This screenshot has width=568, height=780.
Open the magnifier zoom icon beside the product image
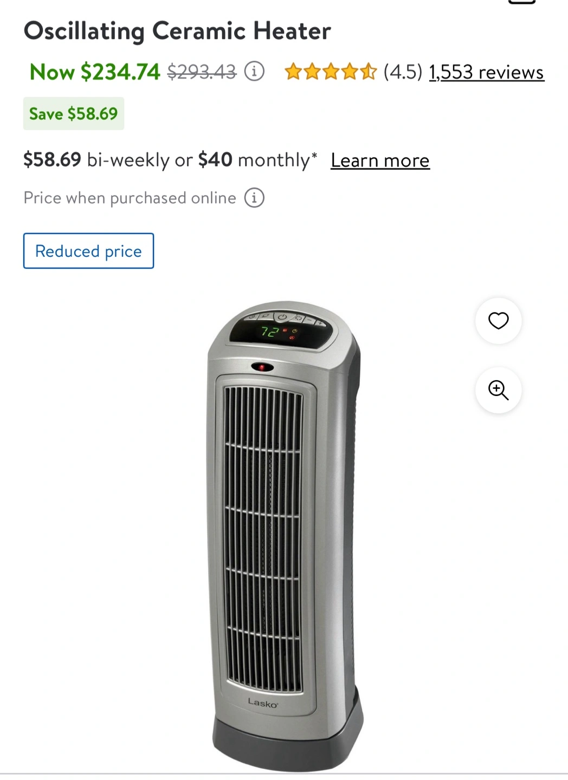pos(498,390)
